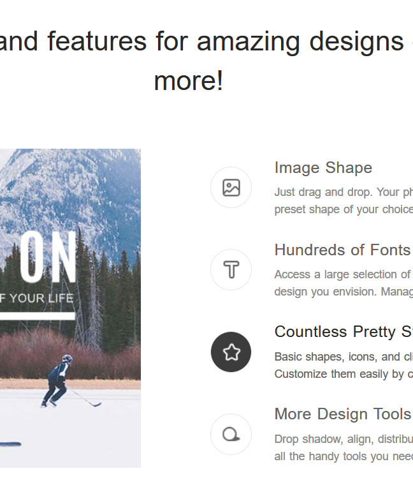Open the More Design Tools circle icon
This screenshot has height=501, width=413.
click(x=231, y=435)
